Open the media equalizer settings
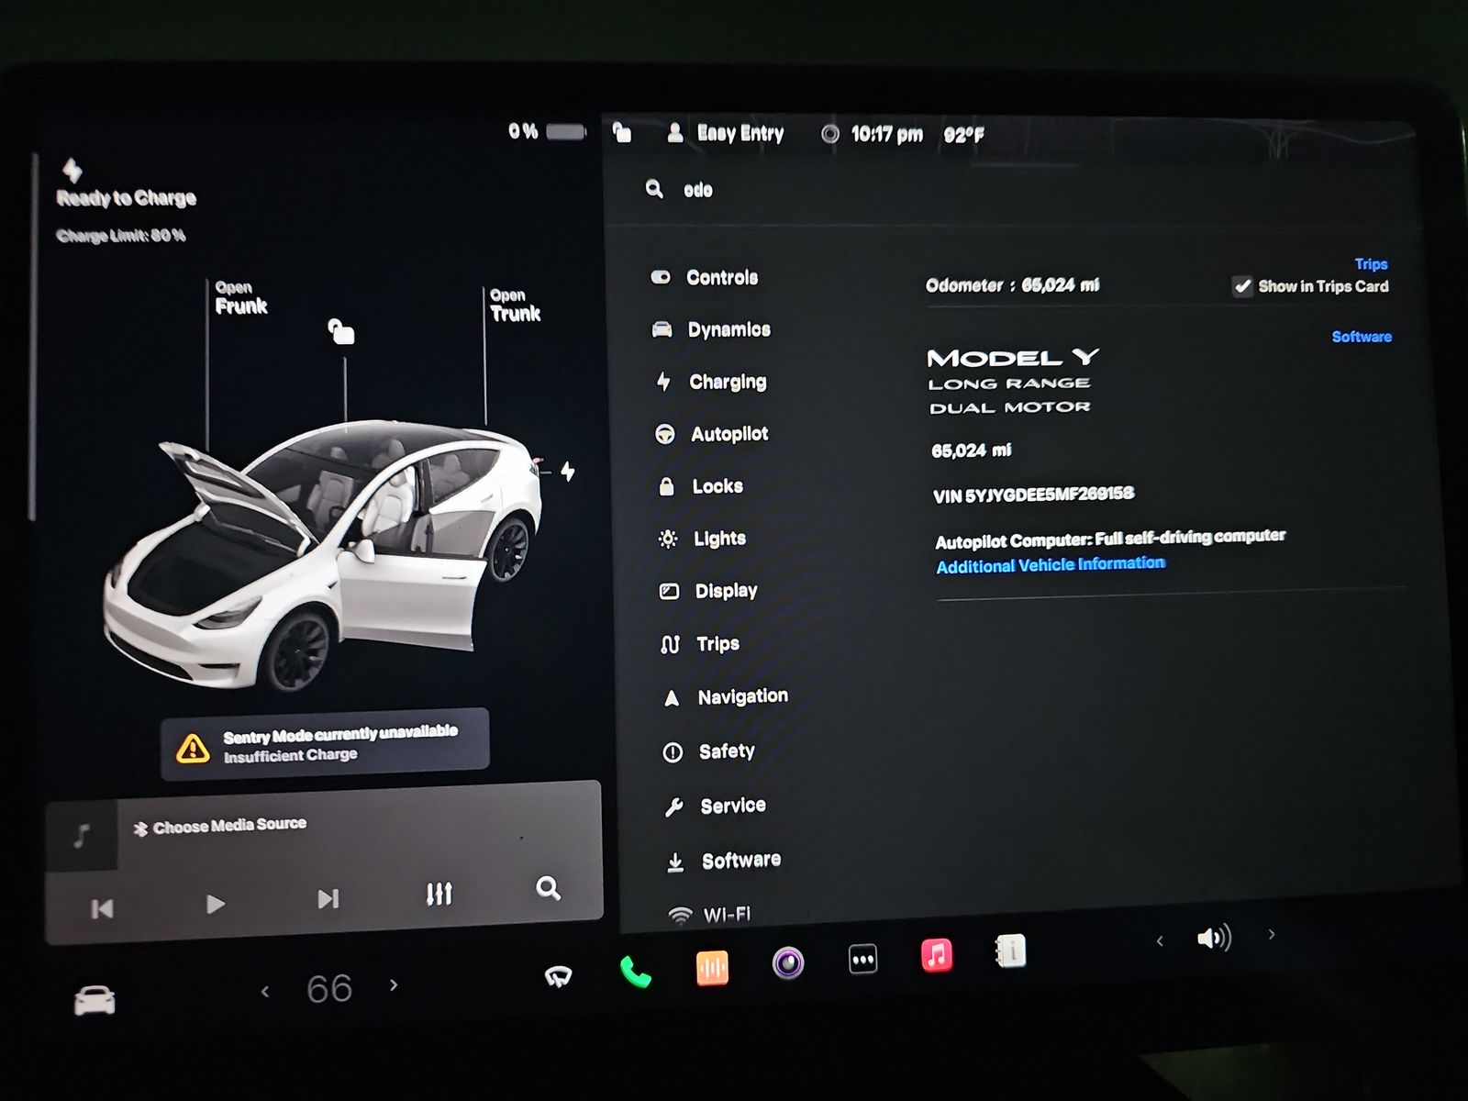Viewport: 1468px width, 1101px height. click(x=439, y=893)
